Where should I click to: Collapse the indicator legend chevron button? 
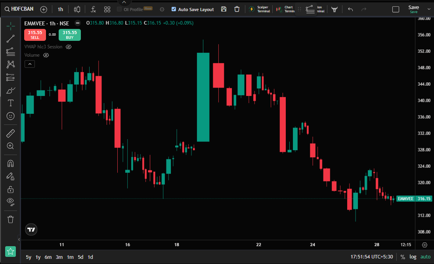click(x=30, y=64)
